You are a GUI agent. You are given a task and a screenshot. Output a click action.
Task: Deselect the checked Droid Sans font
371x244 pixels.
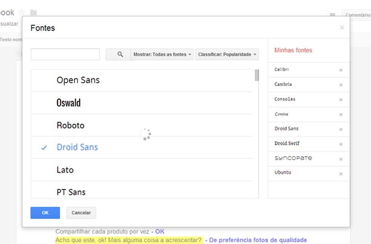click(x=77, y=147)
